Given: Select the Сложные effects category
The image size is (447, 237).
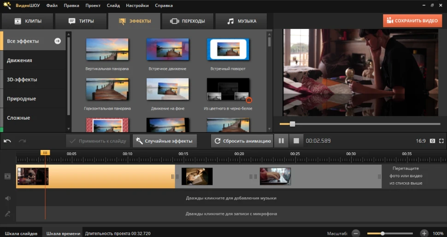Looking at the screenshot, I should pyautogui.click(x=33, y=118).
